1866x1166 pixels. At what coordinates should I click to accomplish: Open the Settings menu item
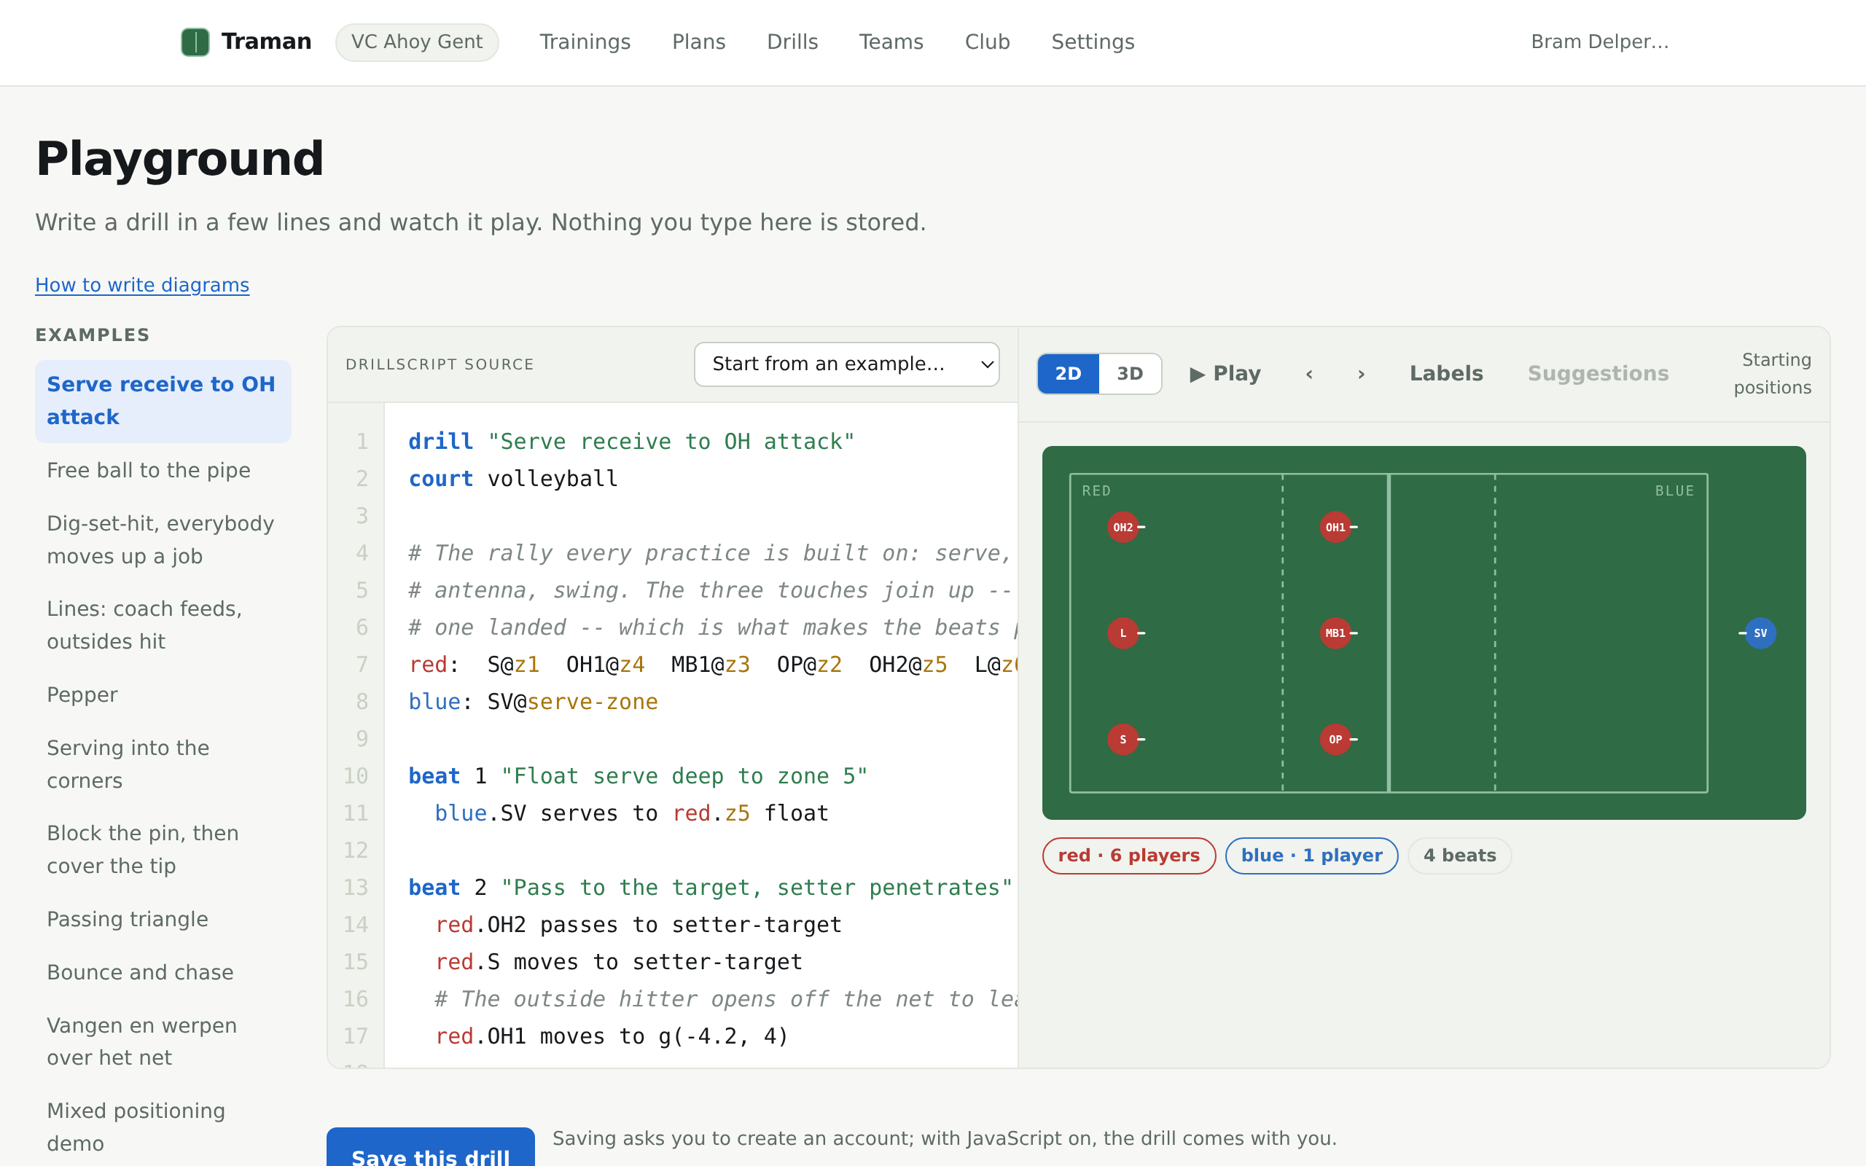pos(1093,42)
